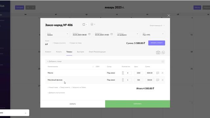
Task: Click the Добавить поступление link
Action: pyautogui.click(x=56, y=93)
